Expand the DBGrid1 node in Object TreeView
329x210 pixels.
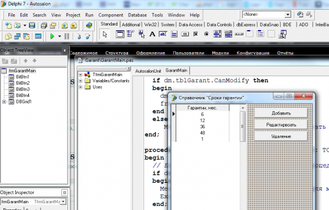click(x=4, y=102)
